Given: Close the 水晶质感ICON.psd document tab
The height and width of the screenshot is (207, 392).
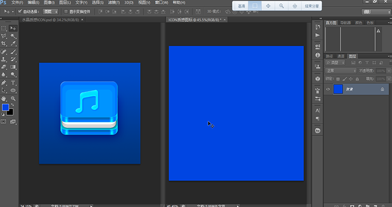Looking at the screenshot, I should coord(82,20).
